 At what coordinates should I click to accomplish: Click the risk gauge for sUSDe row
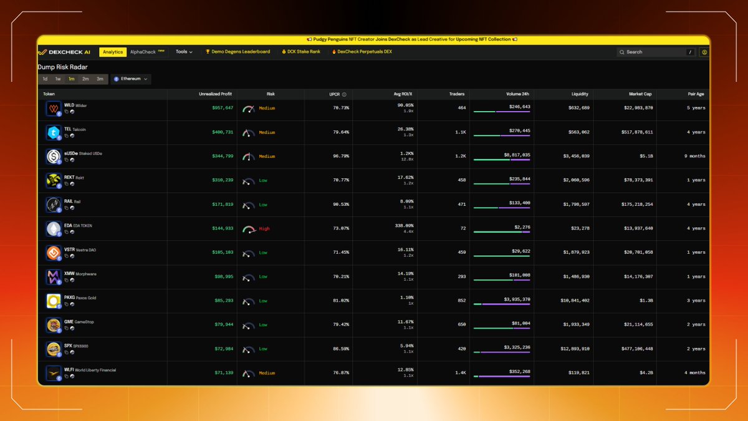click(x=249, y=157)
